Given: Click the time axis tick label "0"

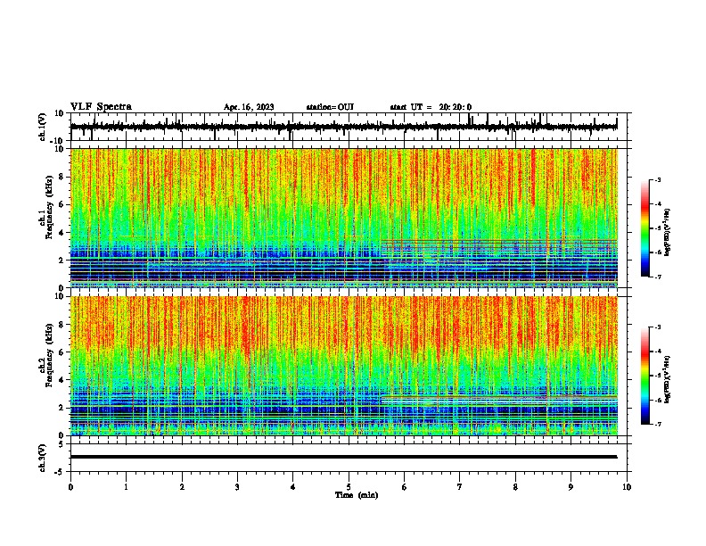Looking at the screenshot, I should [70, 487].
